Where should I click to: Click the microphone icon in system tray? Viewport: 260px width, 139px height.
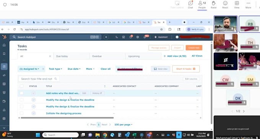pyautogui.click(x=179, y=135)
